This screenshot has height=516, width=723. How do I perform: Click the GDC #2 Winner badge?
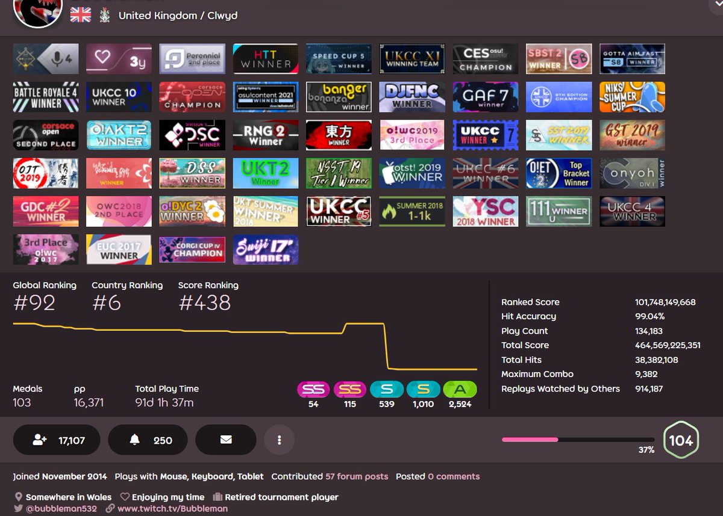(x=46, y=212)
